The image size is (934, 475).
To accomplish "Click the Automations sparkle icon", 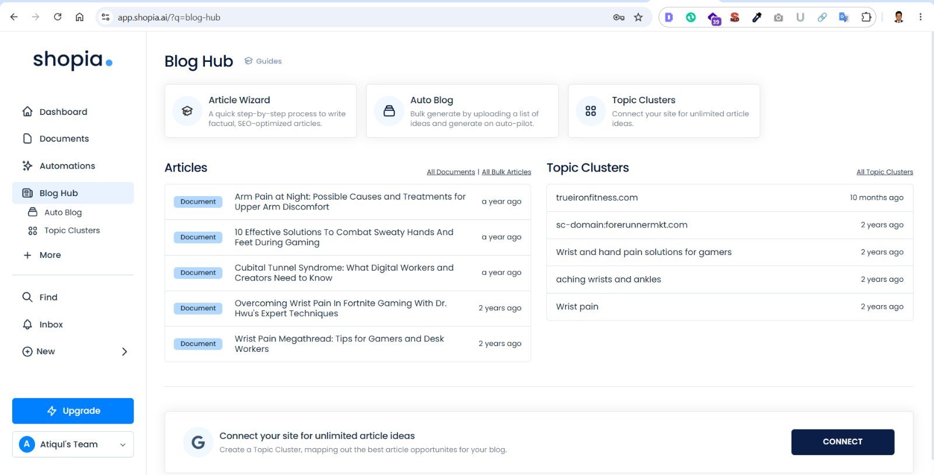I will pyautogui.click(x=27, y=166).
